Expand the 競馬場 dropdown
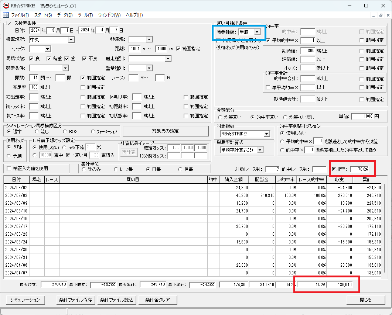This screenshot has height=315, width=392. coord(149,39)
